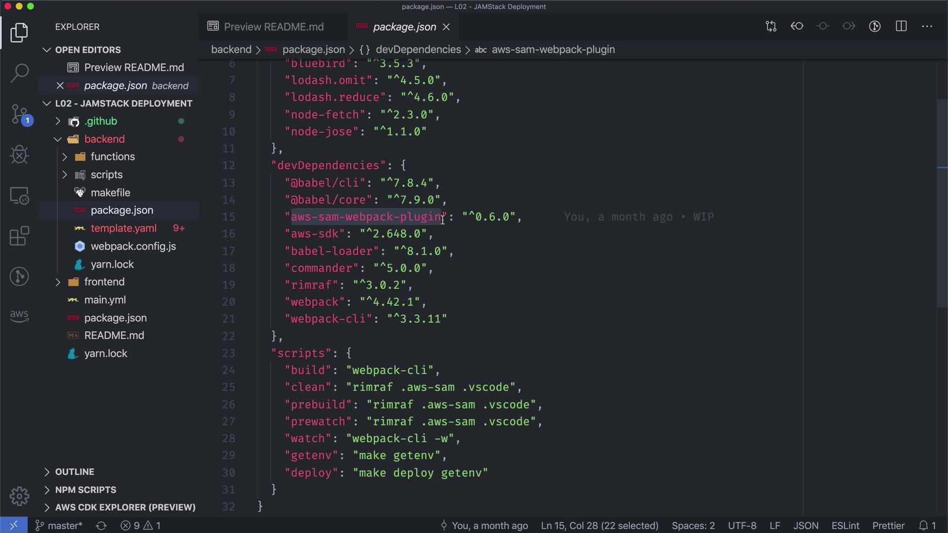948x533 pixels.
Task: Click the Synchronize Changes icon in status bar
Action: click(x=101, y=526)
